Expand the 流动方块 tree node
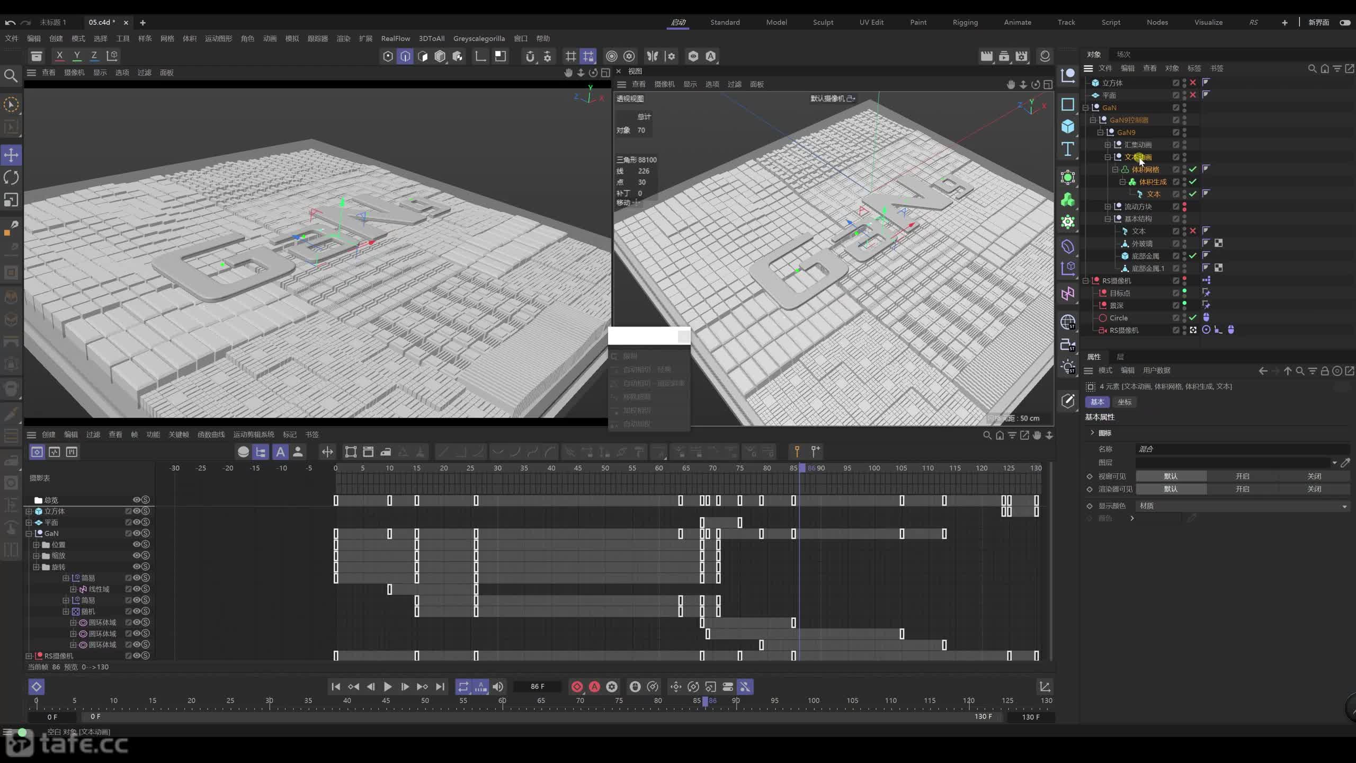The image size is (1356, 763). pyautogui.click(x=1108, y=207)
